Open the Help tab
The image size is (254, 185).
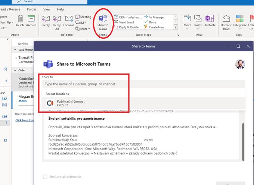pyautogui.click(x=61, y=9)
